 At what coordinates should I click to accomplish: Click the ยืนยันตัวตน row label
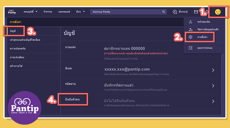(x=72, y=99)
